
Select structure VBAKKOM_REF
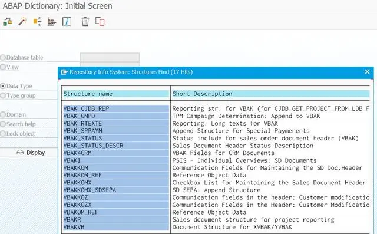pyautogui.click(x=116, y=175)
